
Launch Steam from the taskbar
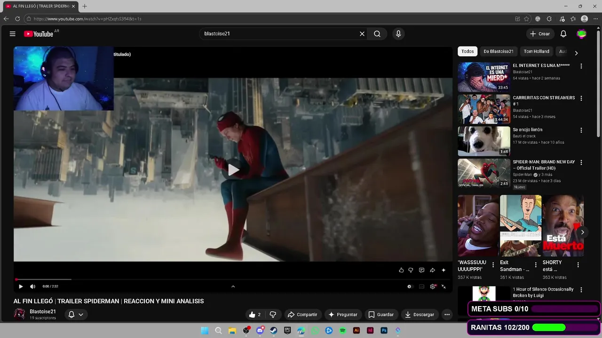[x=274, y=330]
